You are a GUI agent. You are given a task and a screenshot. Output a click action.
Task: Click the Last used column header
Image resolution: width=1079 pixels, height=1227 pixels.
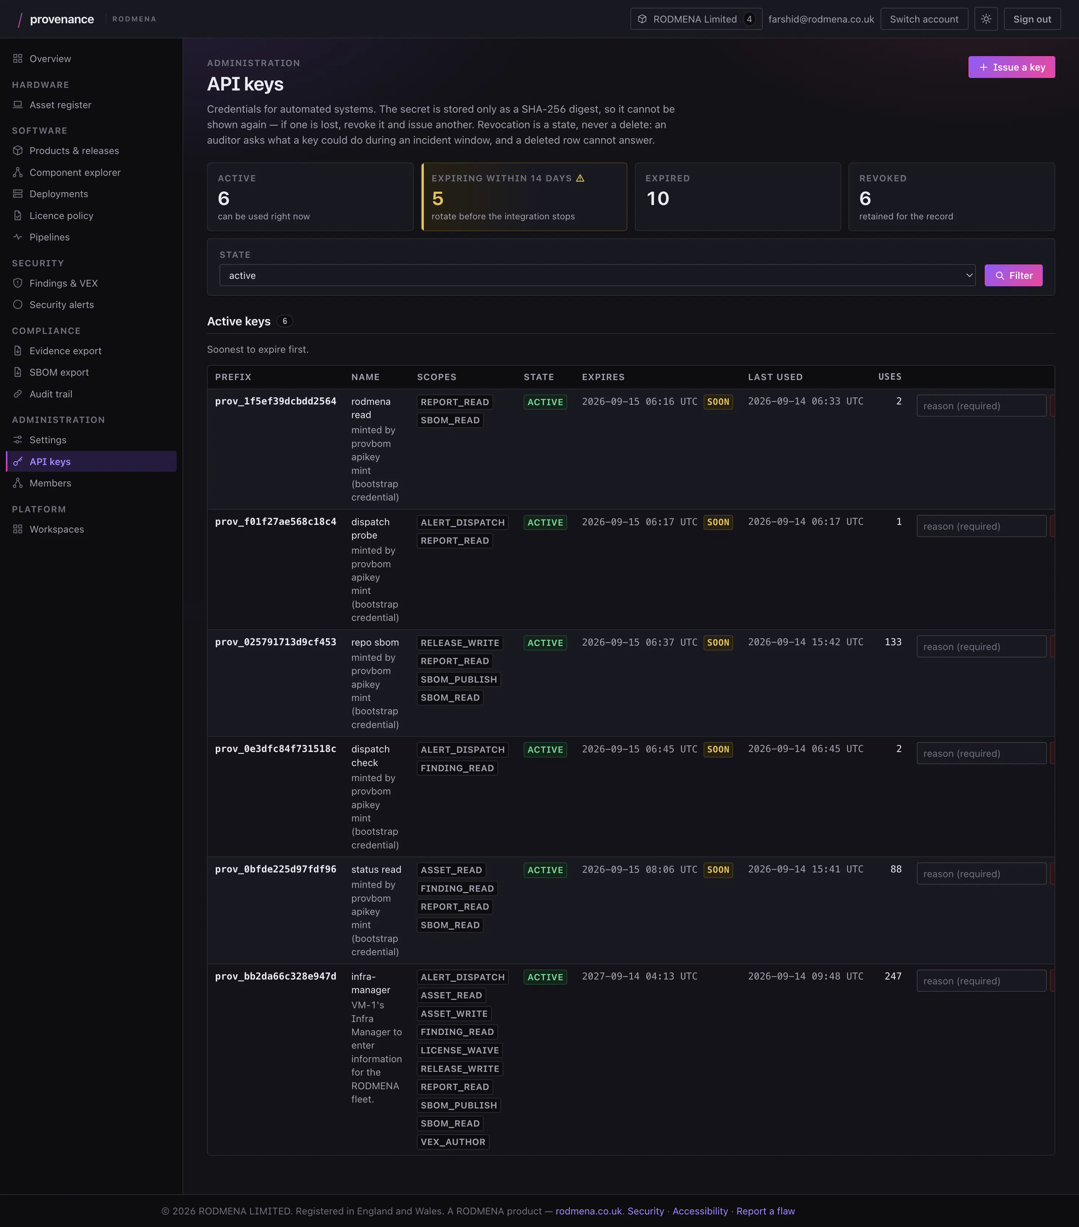click(x=775, y=377)
